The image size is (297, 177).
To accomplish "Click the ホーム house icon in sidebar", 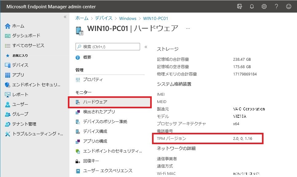I will coord(8,26).
